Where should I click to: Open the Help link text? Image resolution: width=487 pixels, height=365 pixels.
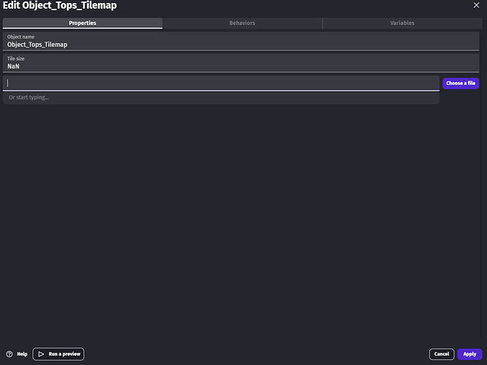(x=22, y=354)
